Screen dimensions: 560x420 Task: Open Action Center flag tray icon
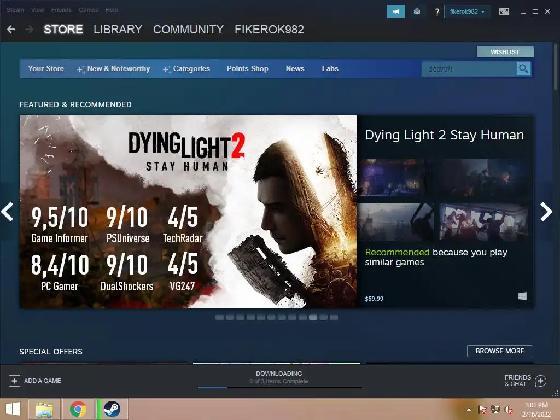(x=482, y=410)
